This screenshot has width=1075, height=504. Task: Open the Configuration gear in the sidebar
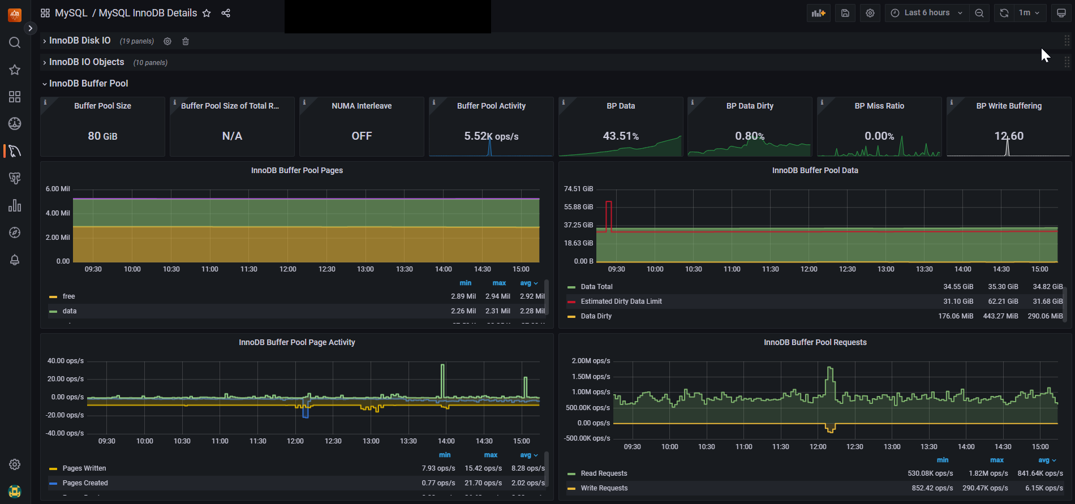(15, 464)
